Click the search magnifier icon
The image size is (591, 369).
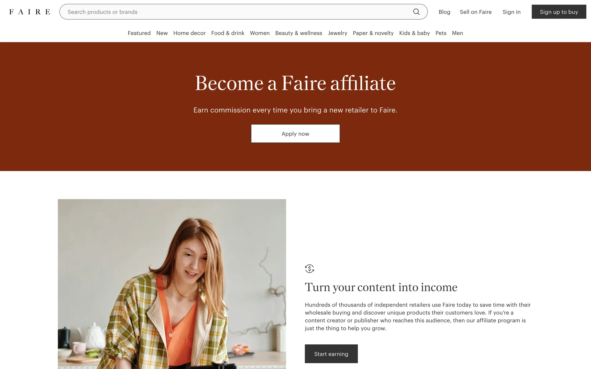point(416,12)
